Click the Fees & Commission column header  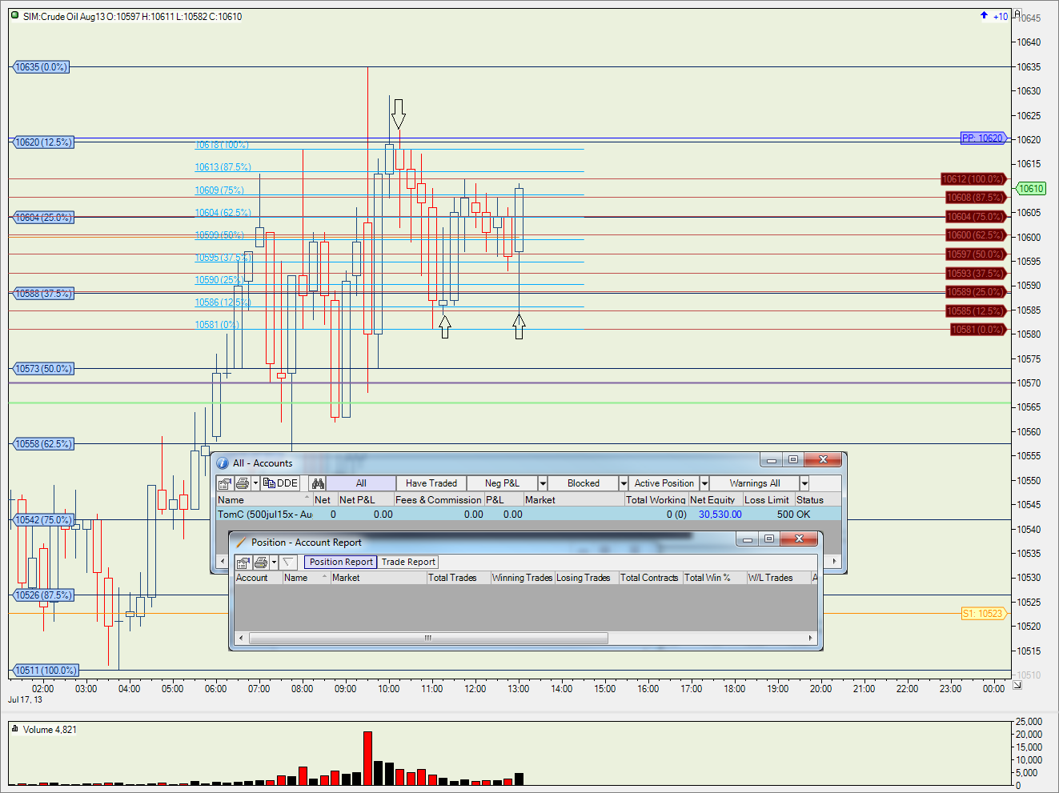click(x=439, y=499)
